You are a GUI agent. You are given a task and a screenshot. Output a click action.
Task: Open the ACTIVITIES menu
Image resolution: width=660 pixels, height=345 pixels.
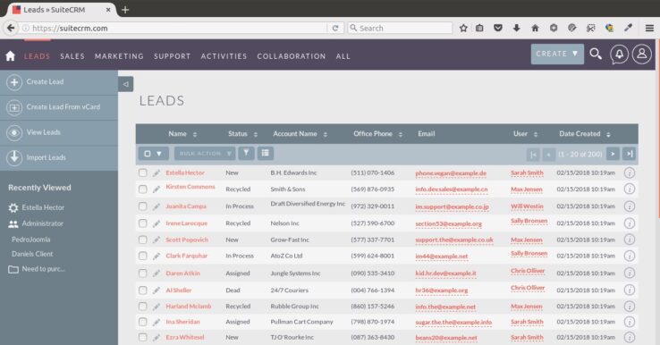point(224,56)
